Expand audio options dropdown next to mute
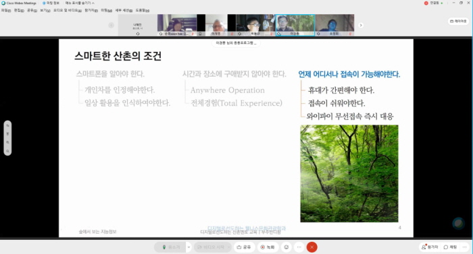Screen dimensions: 473x254 [x=189, y=247]
